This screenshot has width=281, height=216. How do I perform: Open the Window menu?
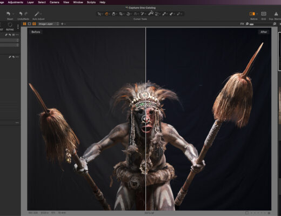point(78,2)
